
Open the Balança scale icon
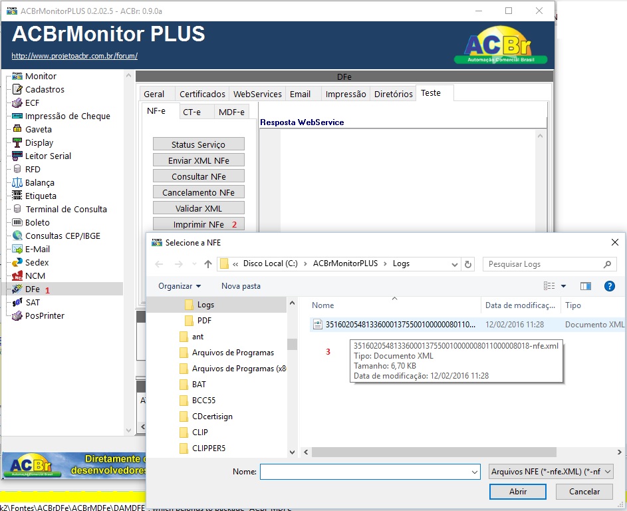tap(17, 182)
